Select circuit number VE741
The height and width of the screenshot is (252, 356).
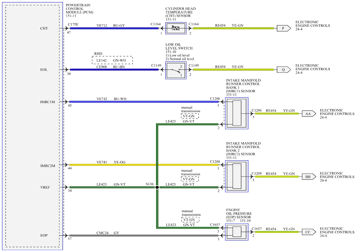coord(102,162)
